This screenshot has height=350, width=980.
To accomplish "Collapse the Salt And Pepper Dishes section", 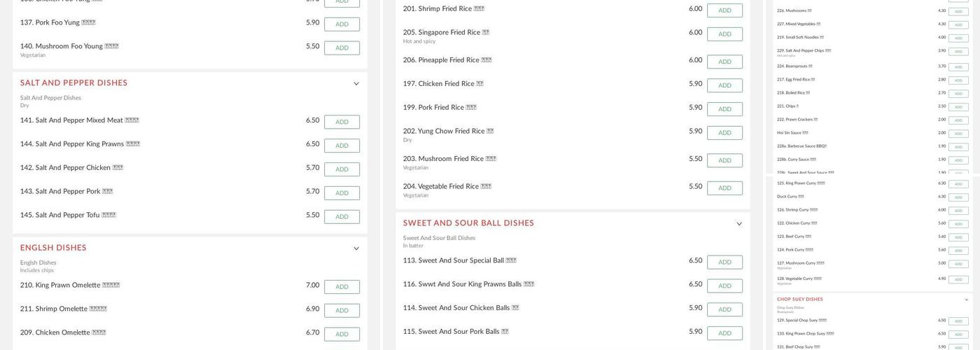I will click(x=356, y=84).
